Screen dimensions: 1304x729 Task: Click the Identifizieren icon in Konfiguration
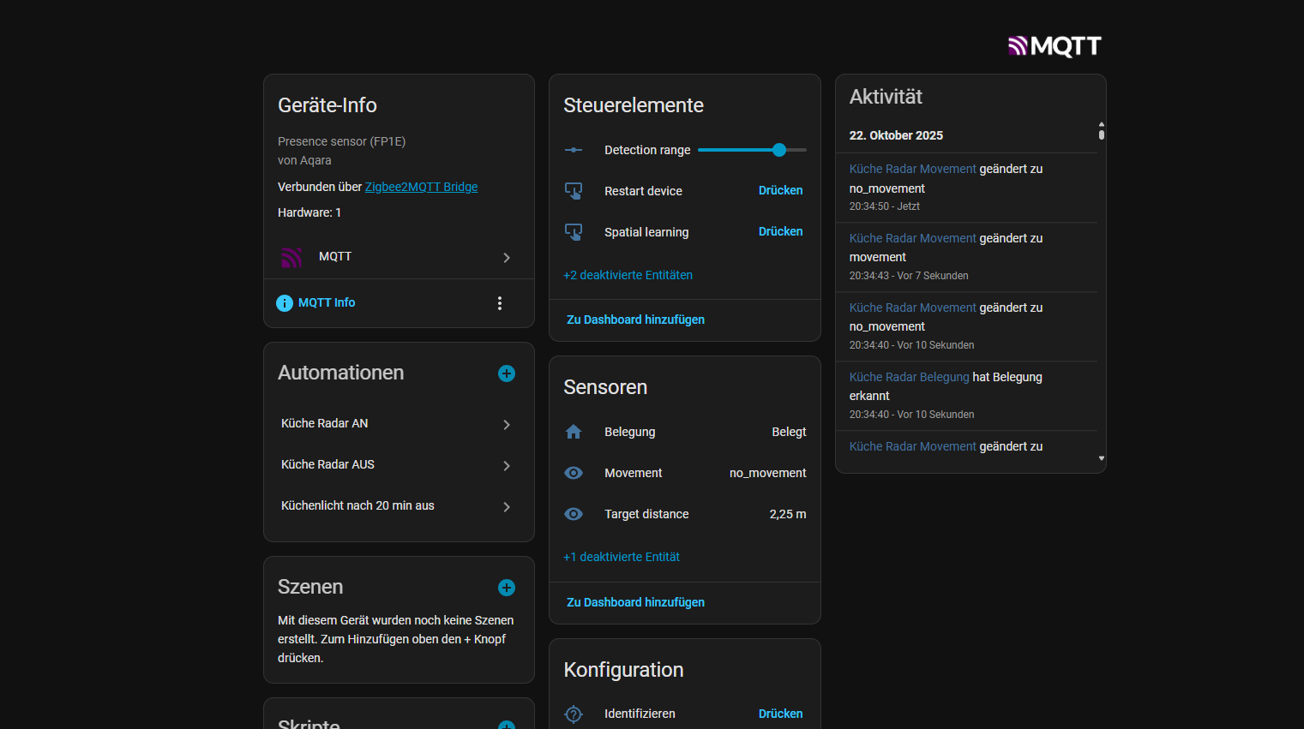[574, 714]
